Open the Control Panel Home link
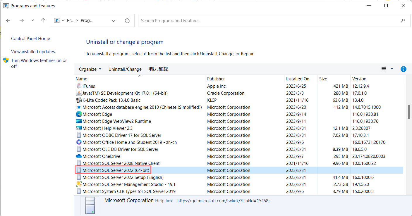The height and width of the screenshot is (216, 412). pyautogui.click(x=30, y=39)
